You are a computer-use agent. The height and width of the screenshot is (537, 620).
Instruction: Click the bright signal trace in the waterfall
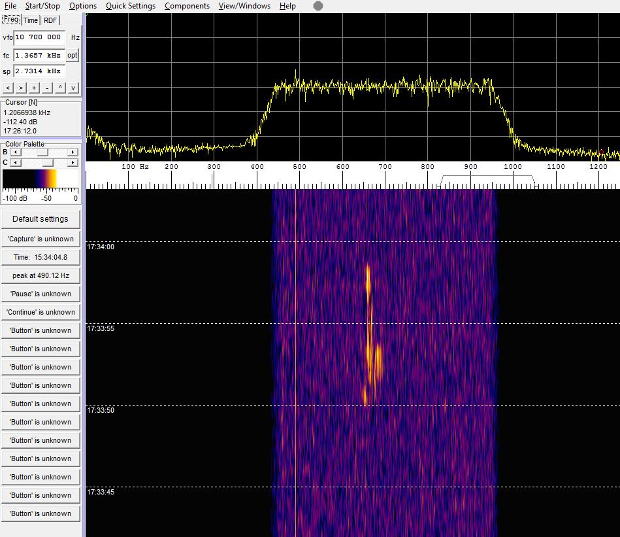point(371,336)
